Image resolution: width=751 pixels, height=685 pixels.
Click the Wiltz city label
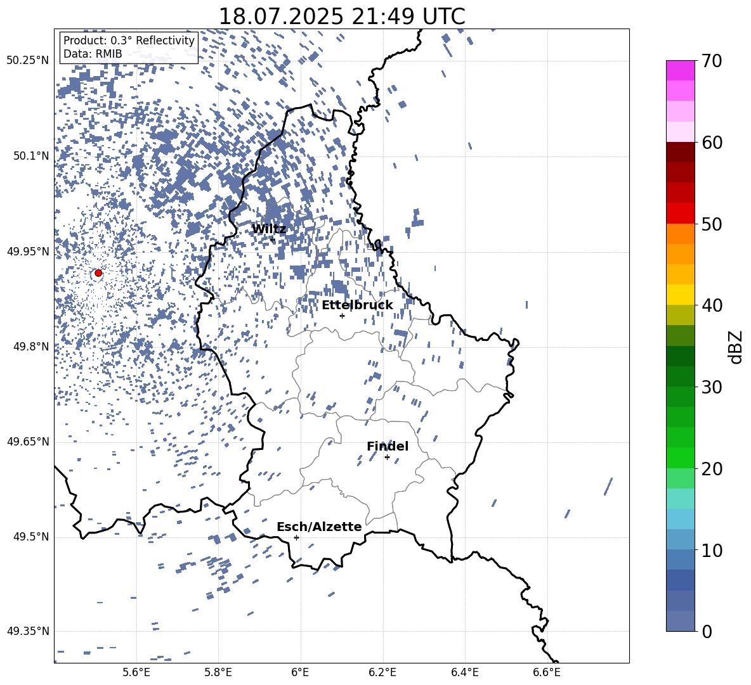pos(269,229)
